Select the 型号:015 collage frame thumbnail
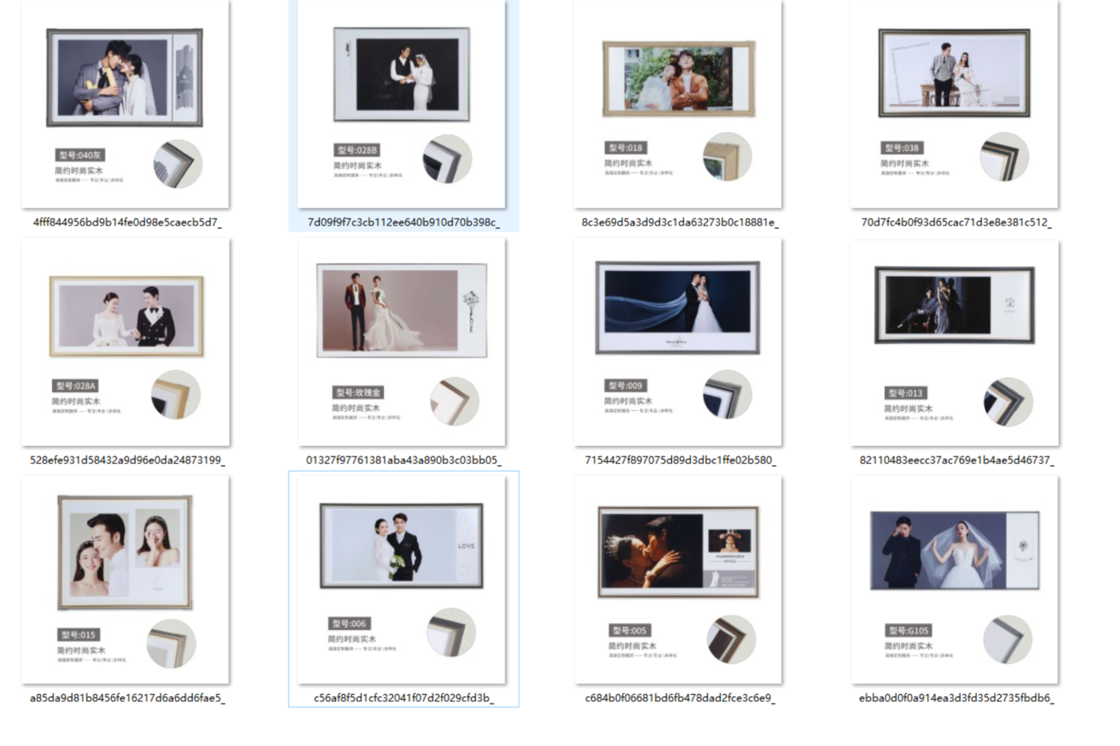 tap(126, 580)
